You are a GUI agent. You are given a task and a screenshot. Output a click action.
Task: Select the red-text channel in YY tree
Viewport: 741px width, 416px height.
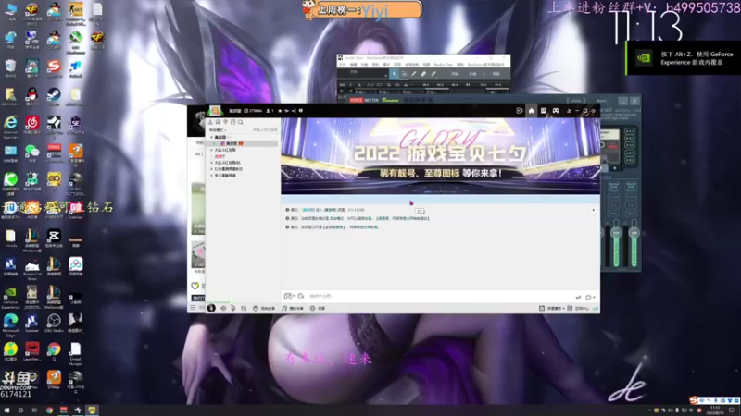point(220,156)
